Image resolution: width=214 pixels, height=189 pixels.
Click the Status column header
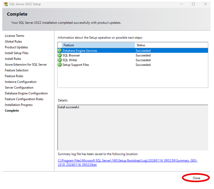171,45
